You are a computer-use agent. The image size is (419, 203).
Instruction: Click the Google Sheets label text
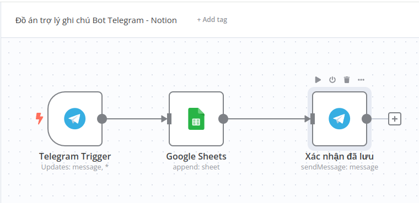[x=196, y=156]
